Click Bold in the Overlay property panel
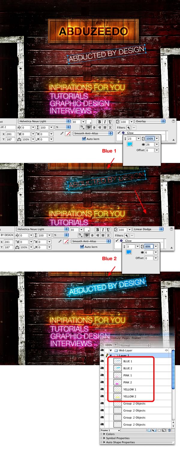 (x=99, y=121)
